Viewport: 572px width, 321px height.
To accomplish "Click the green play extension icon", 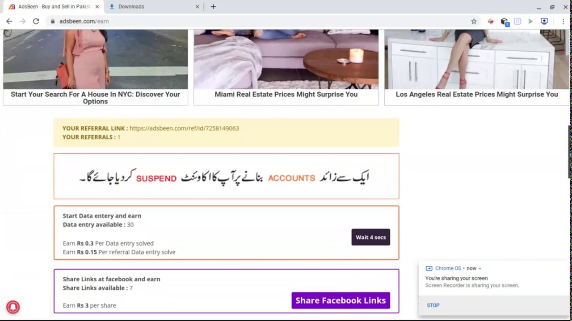I will click(x=530, y=21).
